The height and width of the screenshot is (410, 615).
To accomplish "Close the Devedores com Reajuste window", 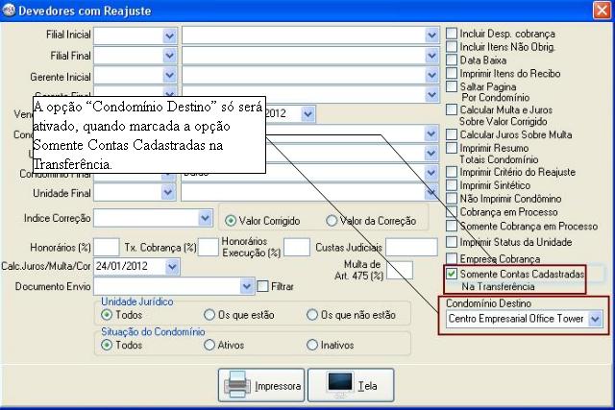I will 602,11.
